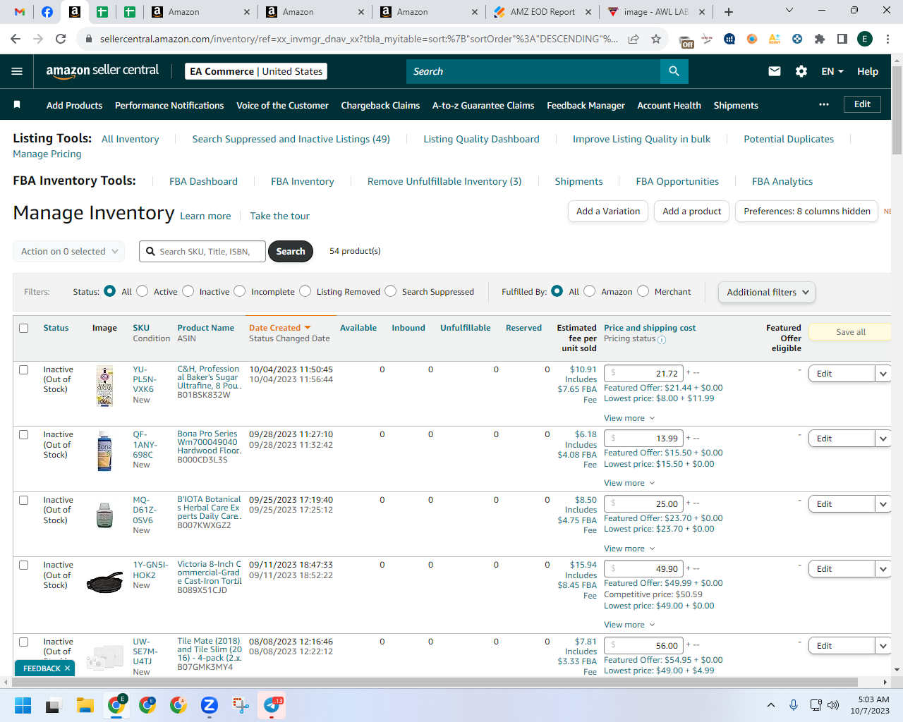Viewport: 903px width, 722px height.
Task: Click the Add a Variation button
Action: (608, 212)
